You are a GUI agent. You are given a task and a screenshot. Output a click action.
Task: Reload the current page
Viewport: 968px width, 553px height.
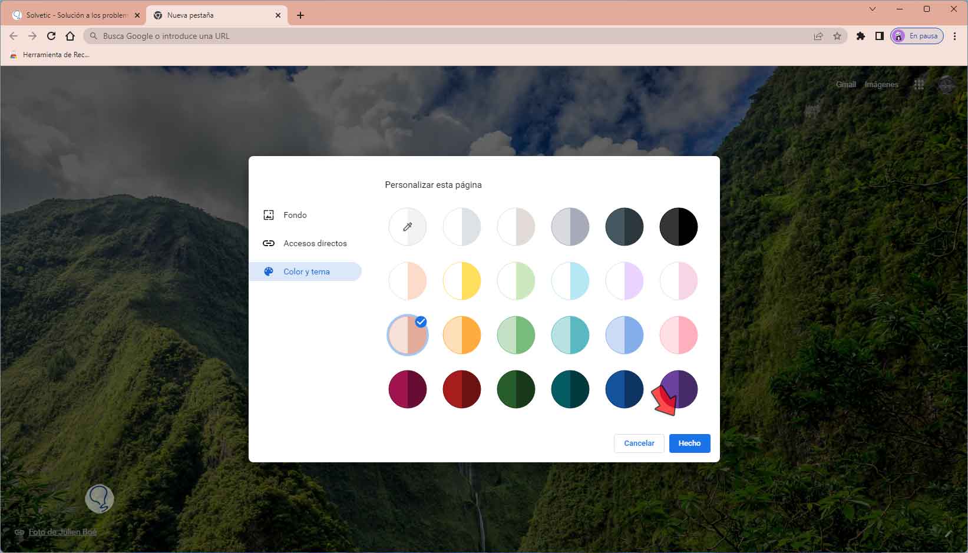[x=51, y=36]
